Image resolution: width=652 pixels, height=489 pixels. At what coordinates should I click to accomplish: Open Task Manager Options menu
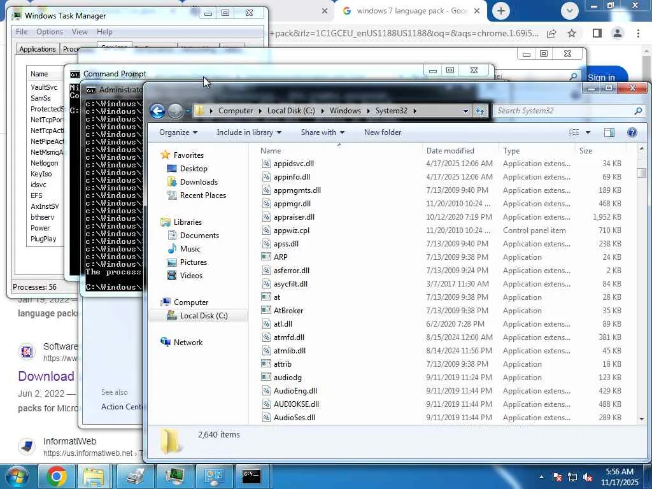(50, 32)
